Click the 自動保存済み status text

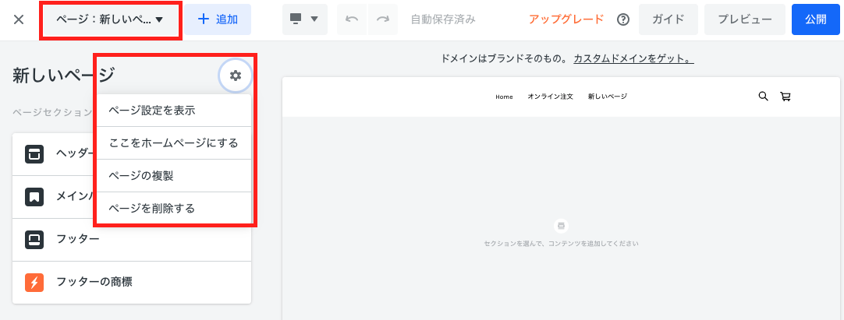coord(443,20)
